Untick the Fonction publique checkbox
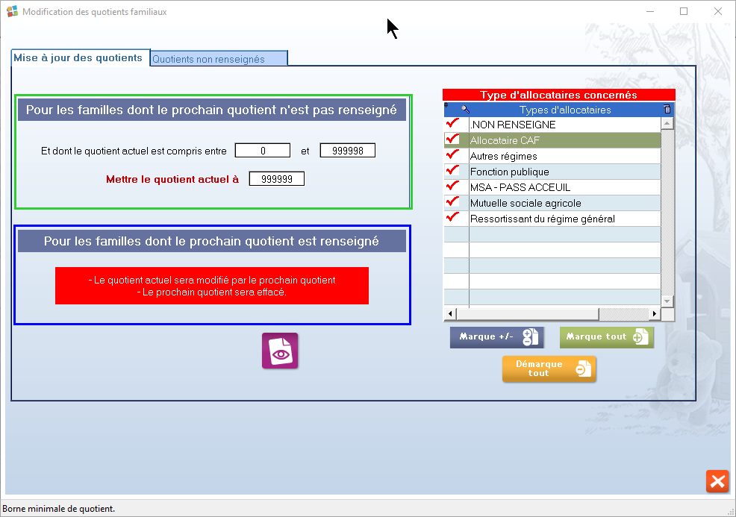This screenshot has height=517, width=736. pos(452,171)
